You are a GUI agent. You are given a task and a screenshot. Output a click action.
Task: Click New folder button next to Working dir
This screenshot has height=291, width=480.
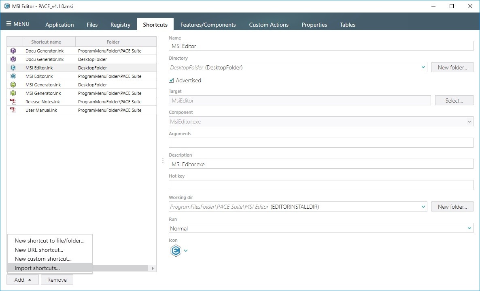(452, 207)
